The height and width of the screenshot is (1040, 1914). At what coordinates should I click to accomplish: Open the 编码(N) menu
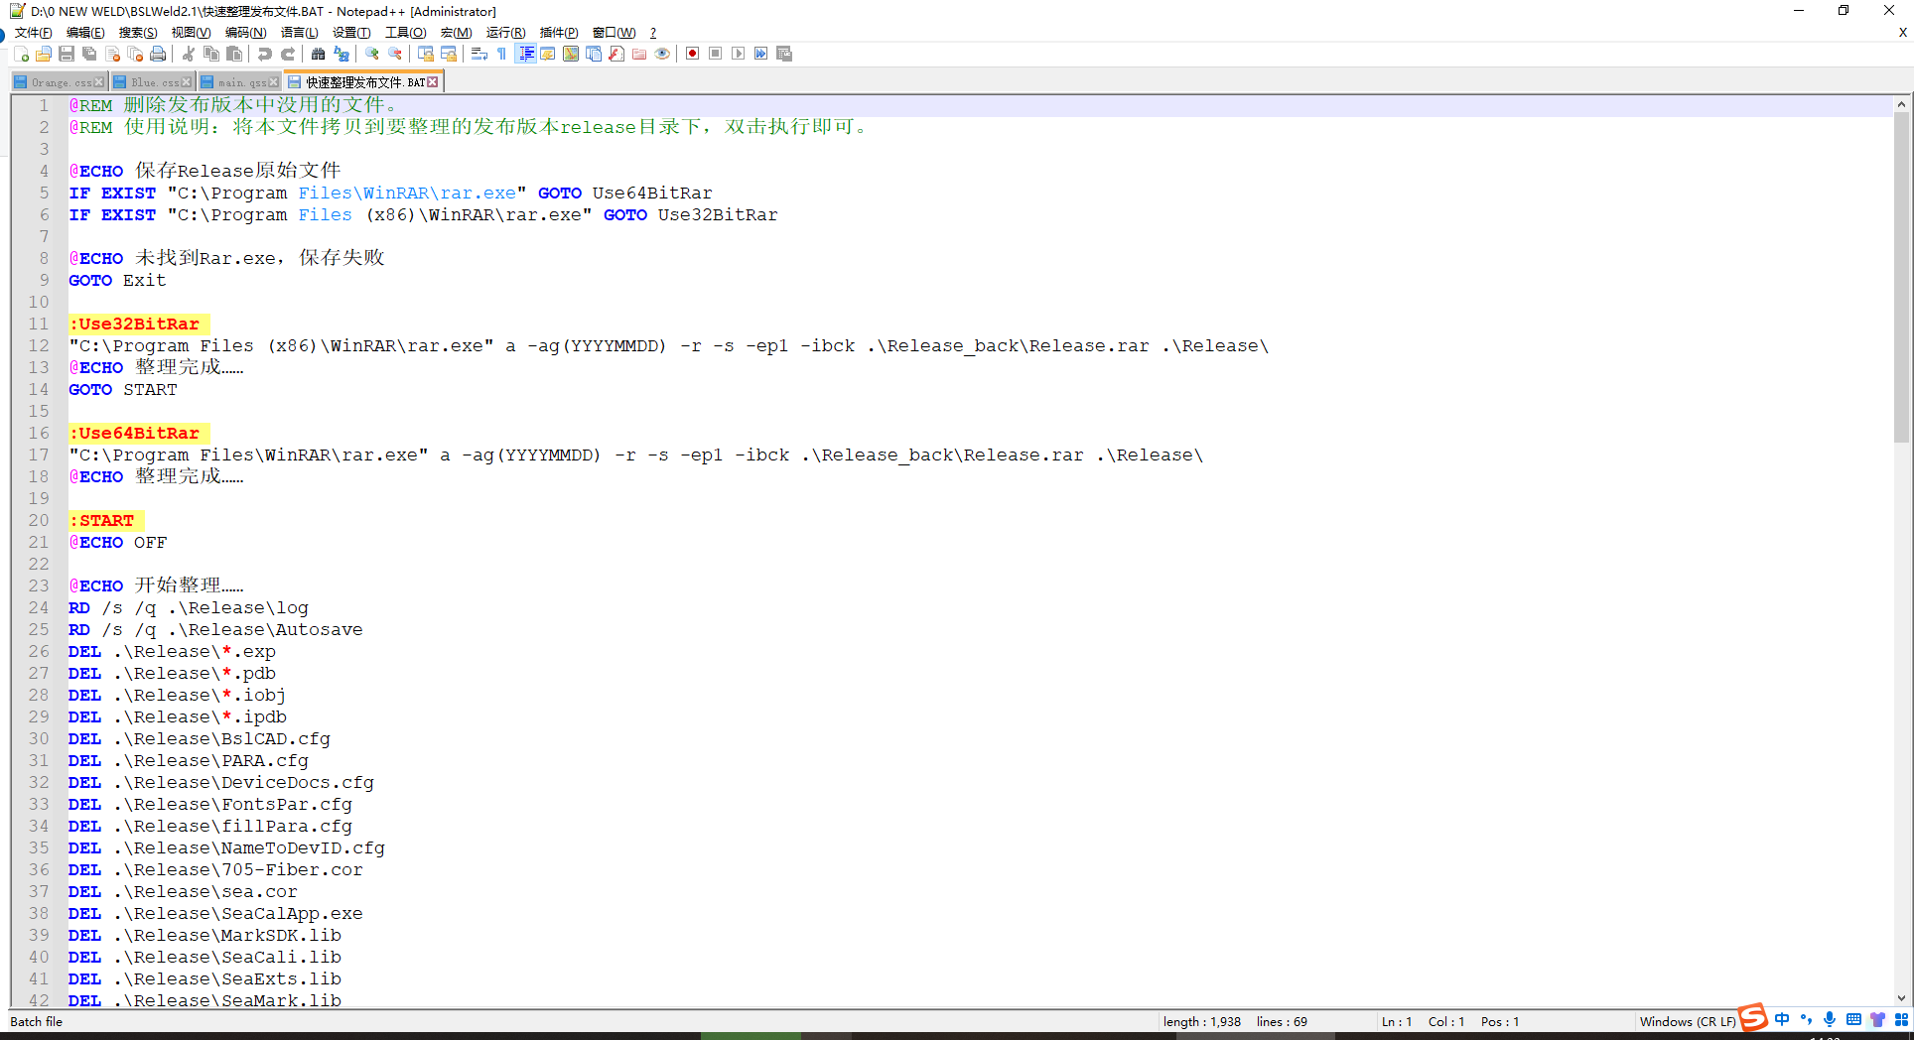coord(245,33)
